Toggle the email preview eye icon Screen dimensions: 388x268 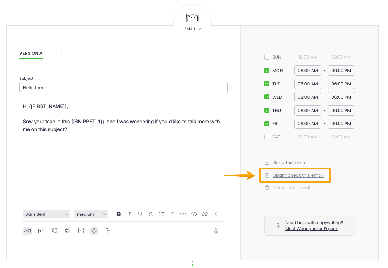tap(94, 231)
